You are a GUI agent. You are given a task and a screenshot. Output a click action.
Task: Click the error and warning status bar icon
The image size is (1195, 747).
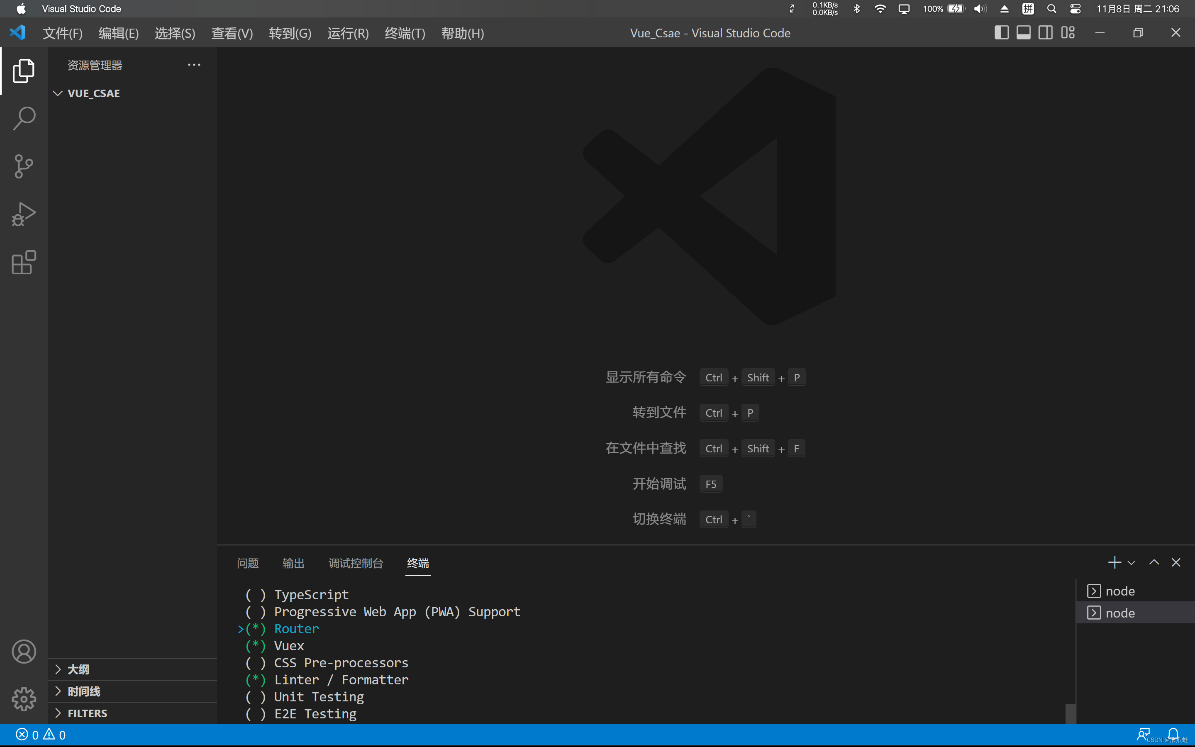[40, 734]
